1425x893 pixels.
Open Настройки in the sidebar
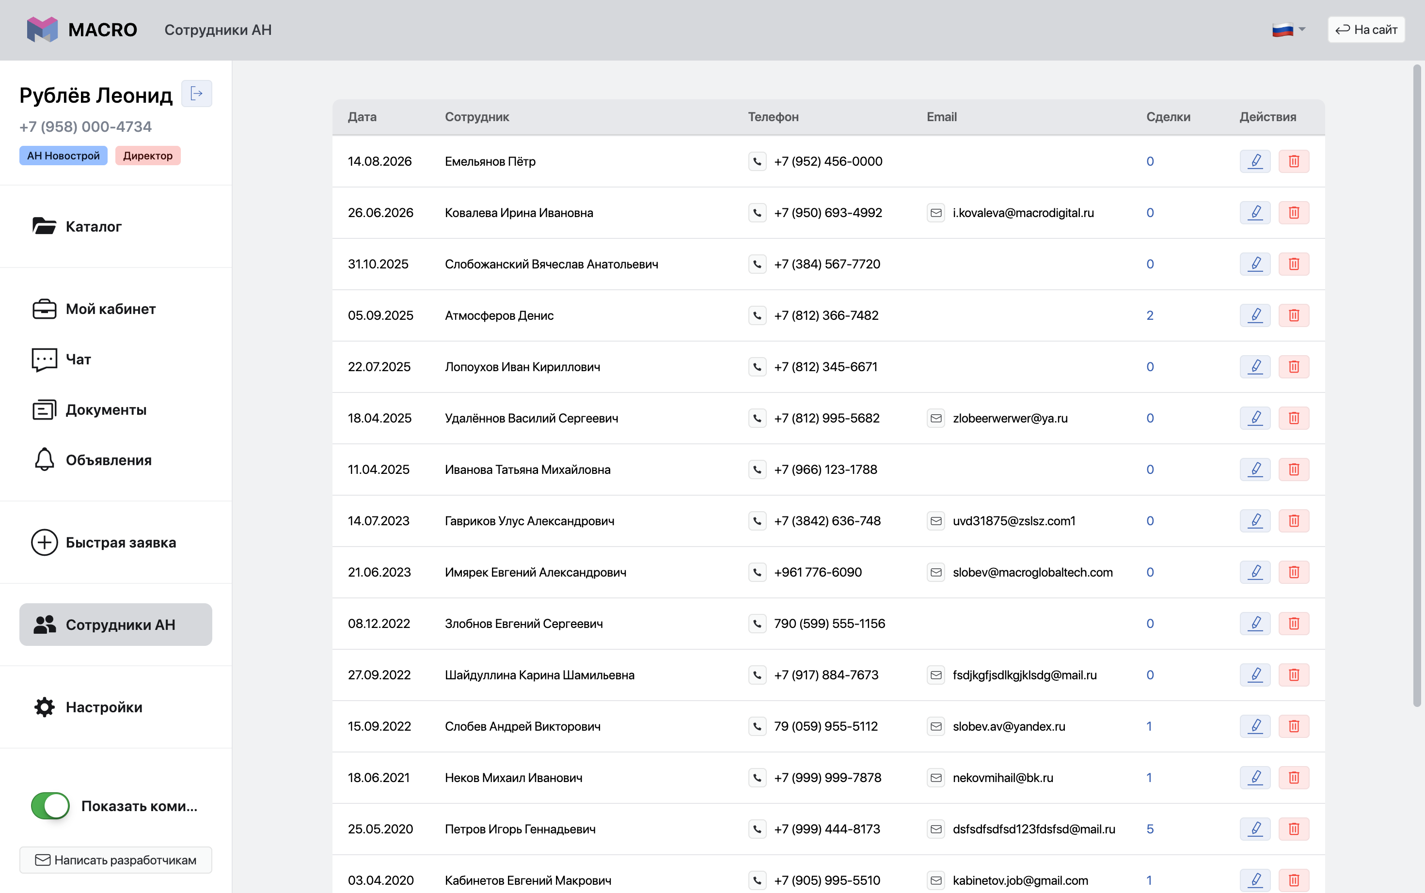click(116, 707)
